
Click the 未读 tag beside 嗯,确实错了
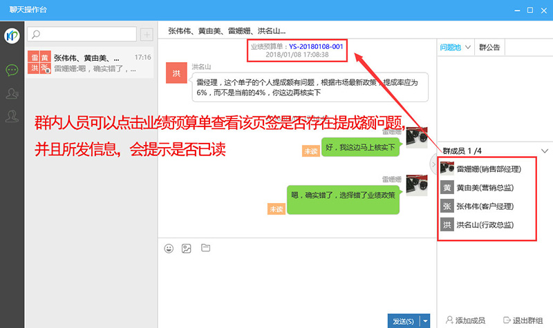click(x=276, y=209)
